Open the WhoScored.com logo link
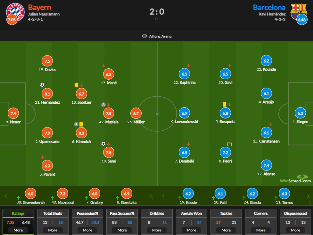The height and width of the screenshot is (235, 313). pyautogui.click(x=295, y=179)
